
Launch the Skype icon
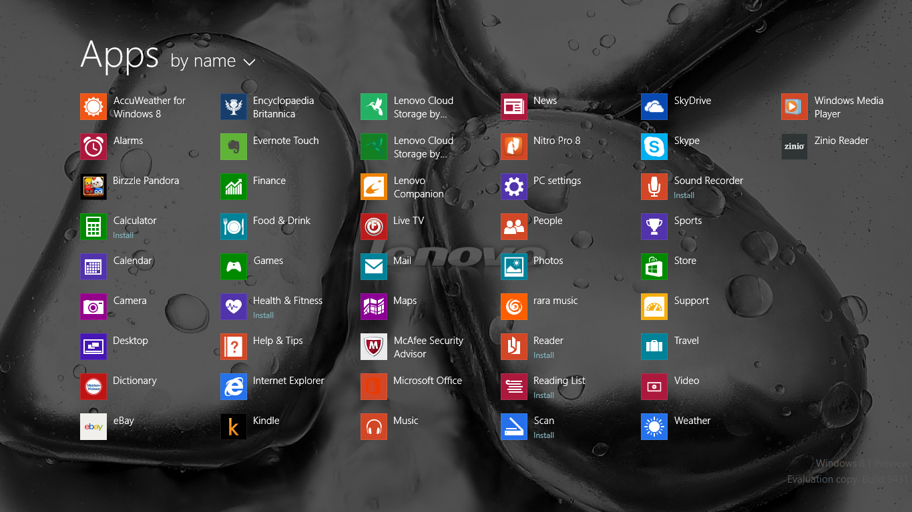click(654, 147)
